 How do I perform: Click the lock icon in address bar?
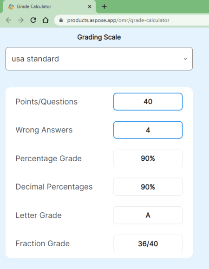[61, 20]
